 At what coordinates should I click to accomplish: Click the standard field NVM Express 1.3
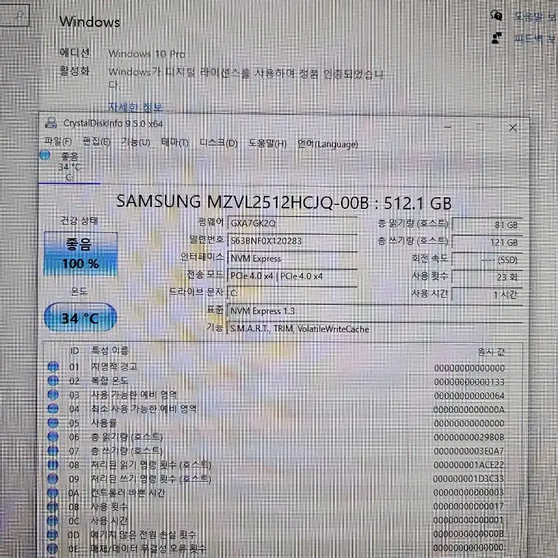pos(374,311)
